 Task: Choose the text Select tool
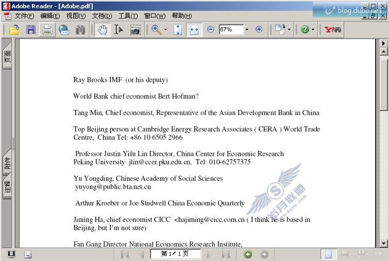119,30
